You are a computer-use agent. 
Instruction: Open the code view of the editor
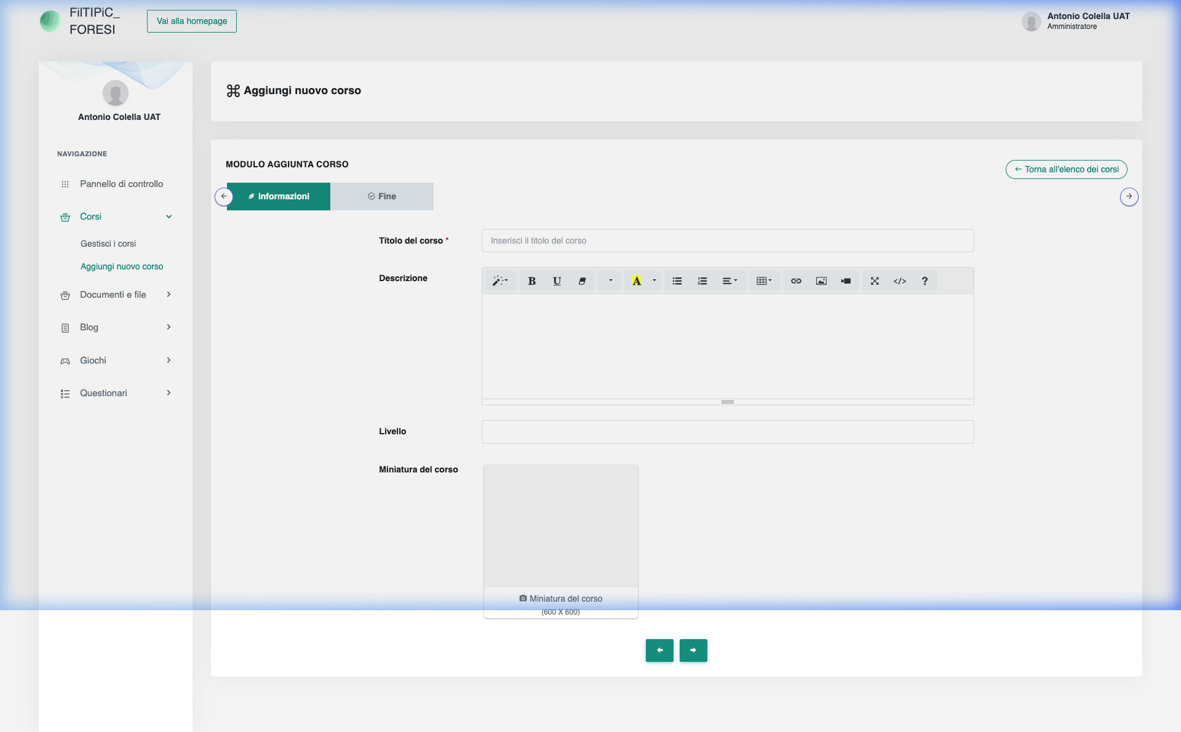click(900, 281)
